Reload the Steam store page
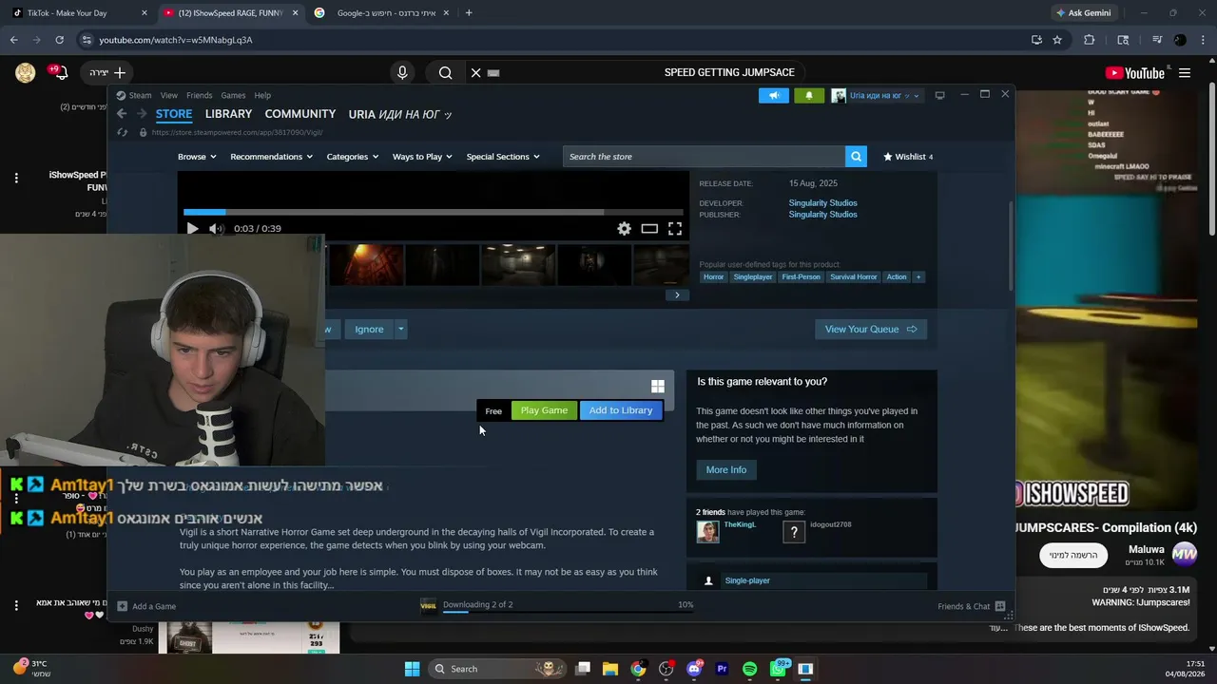 [x=122, y=133]
